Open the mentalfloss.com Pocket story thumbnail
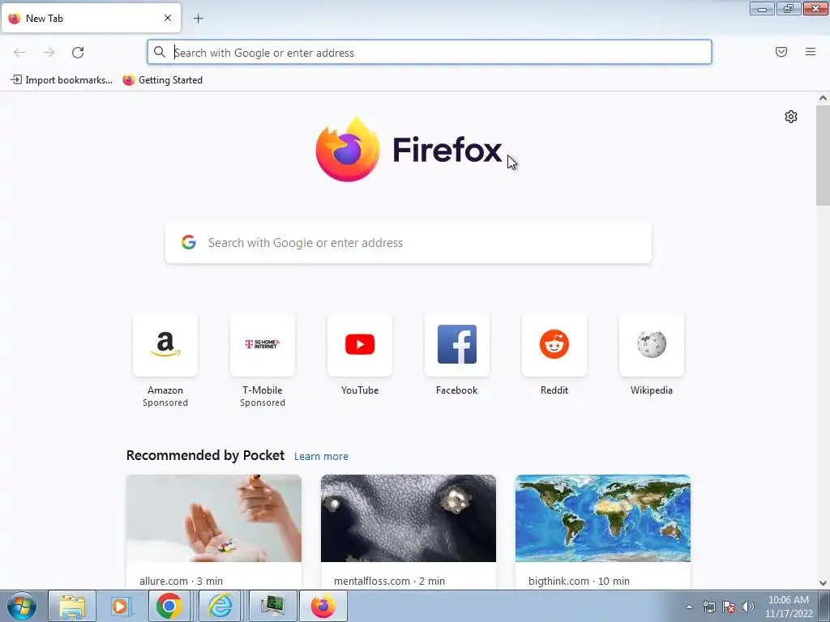The height and width of the screenshot is (622, 830). pyautogui.click(x=409, y=518)
